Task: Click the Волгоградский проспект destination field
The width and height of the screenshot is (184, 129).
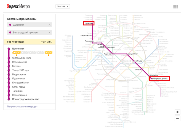Action: point(30,32)
